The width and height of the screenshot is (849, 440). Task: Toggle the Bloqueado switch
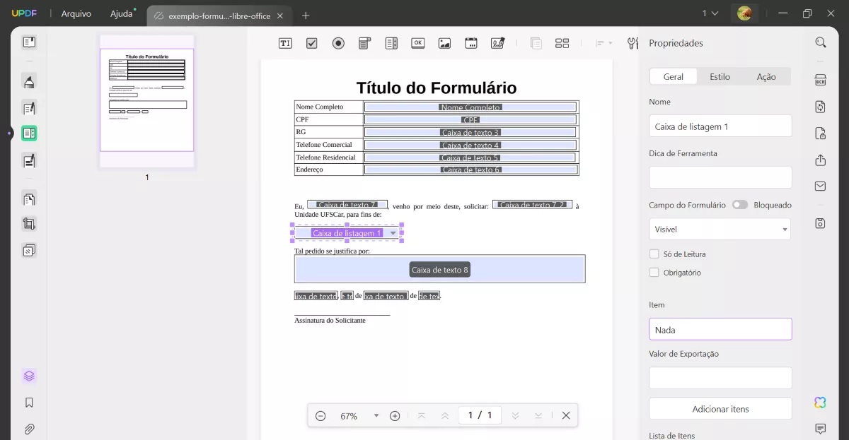[740, 204]
